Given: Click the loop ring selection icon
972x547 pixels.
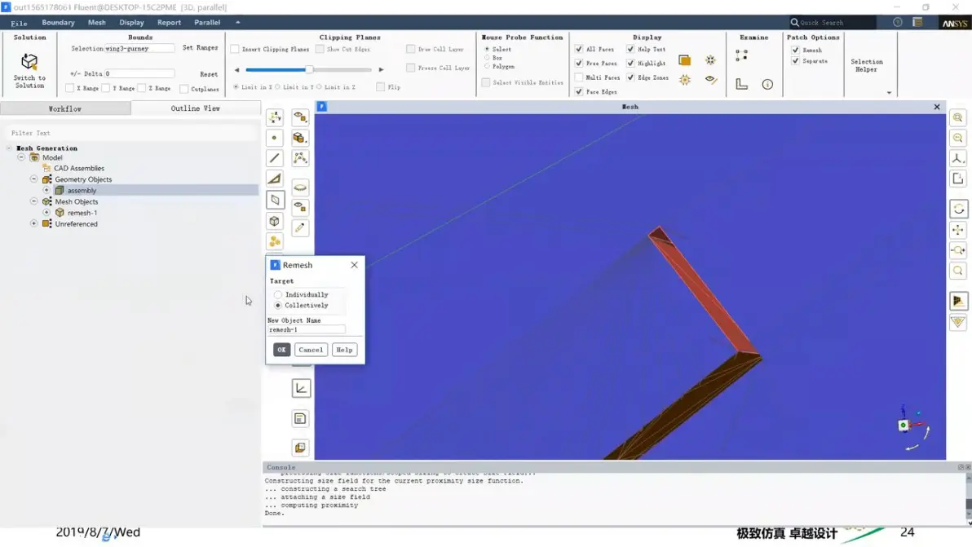Looking at the screenshot, I should 300,187.
